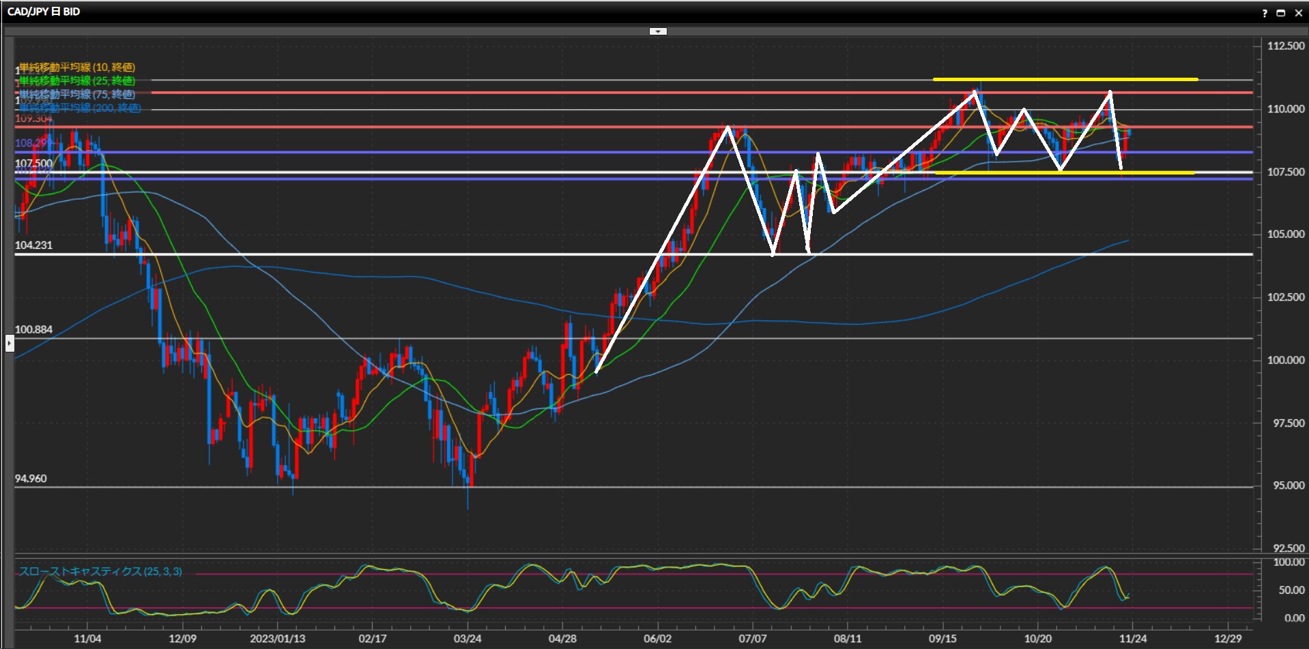
Task: Select the 104.231 horizontal line label
Action: point(33,245)
